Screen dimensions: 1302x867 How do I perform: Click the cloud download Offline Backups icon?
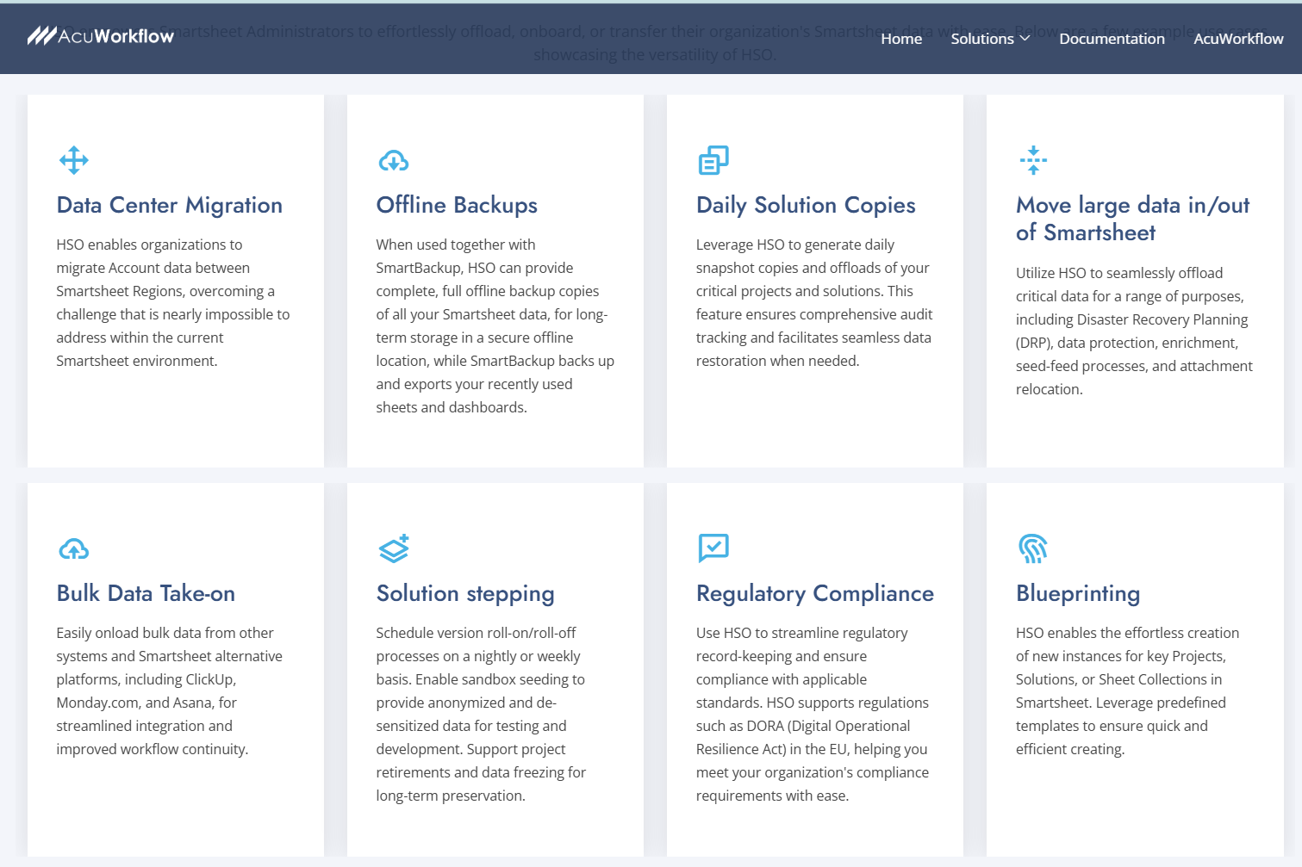click(394, 161)
